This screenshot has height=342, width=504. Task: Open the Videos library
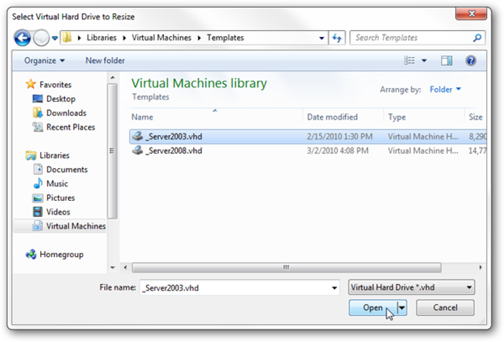pos(58,212)
